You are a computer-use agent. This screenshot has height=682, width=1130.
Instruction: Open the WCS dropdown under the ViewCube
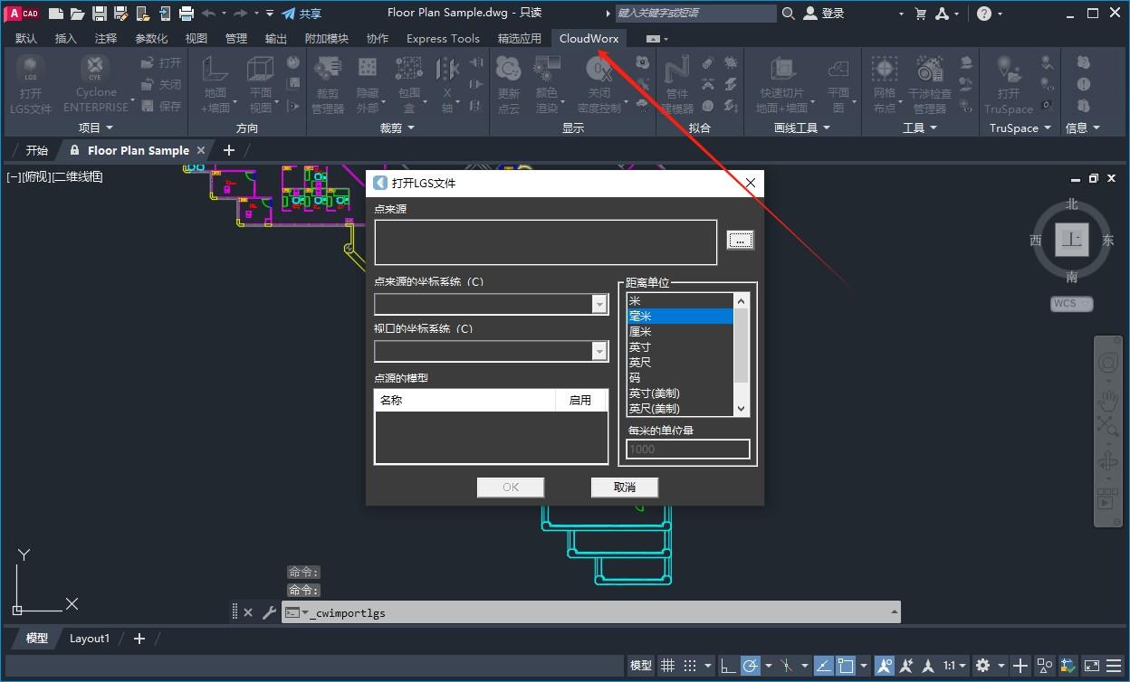[1072, 303]
